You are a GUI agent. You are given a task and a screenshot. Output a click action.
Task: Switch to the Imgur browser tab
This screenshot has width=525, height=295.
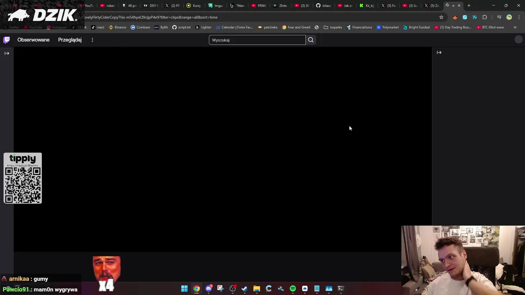(215, 6)
